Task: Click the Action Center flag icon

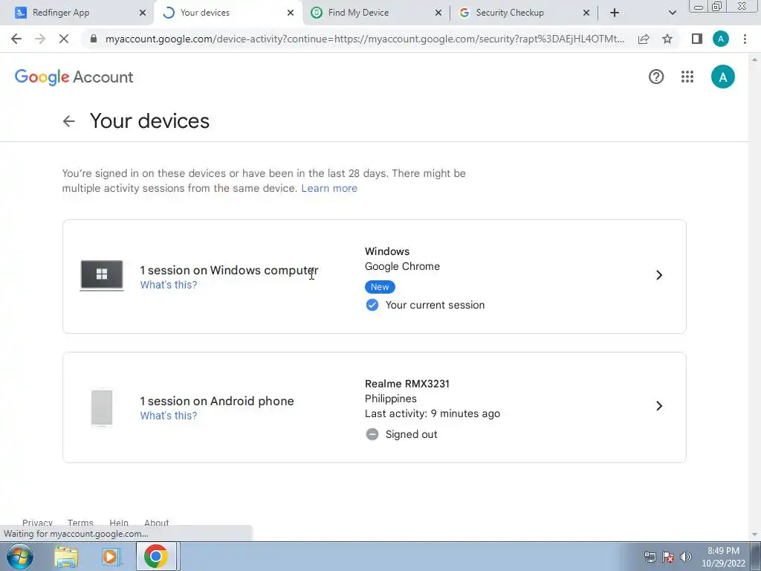Action: 668,557
